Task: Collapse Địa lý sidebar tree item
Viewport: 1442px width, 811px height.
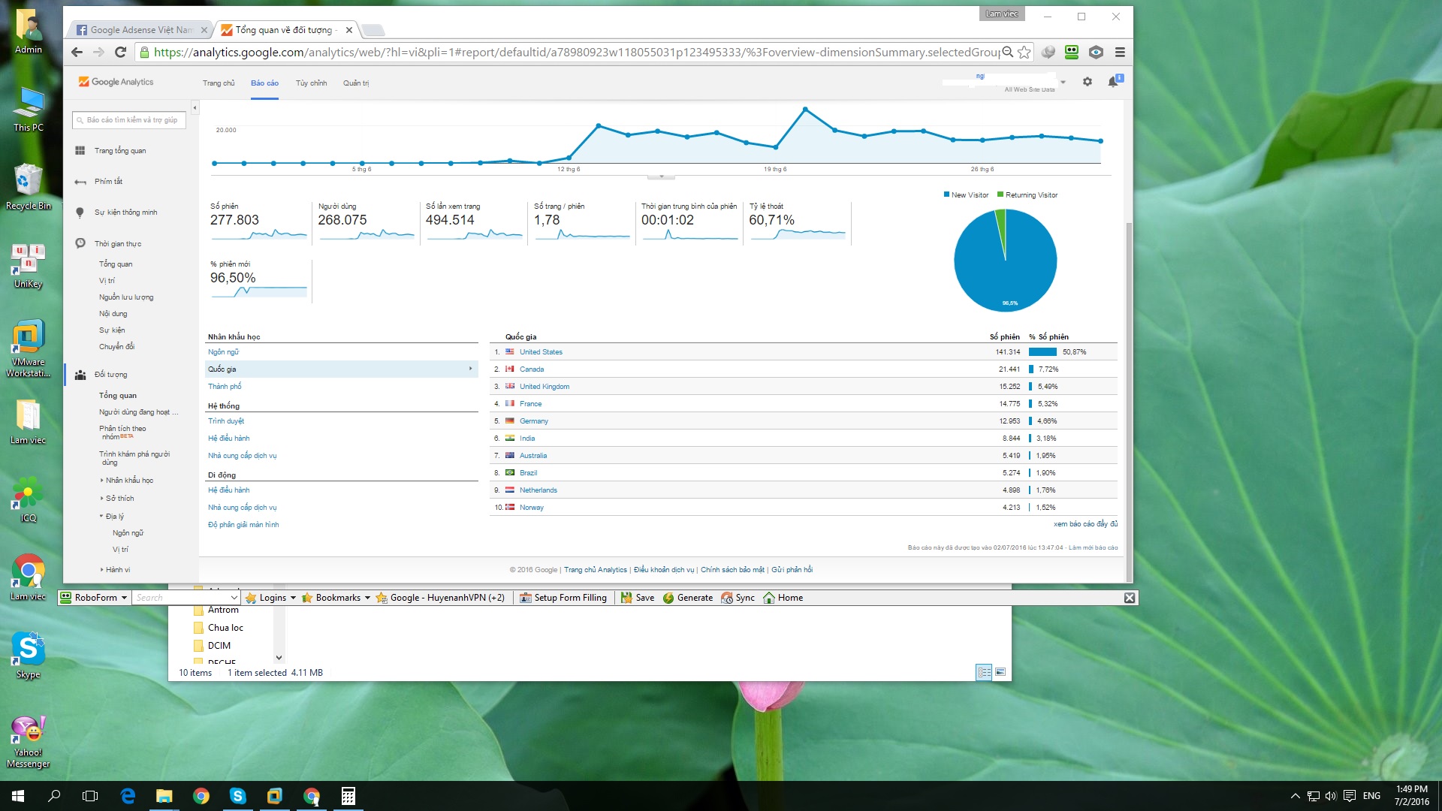Action: 102,517
